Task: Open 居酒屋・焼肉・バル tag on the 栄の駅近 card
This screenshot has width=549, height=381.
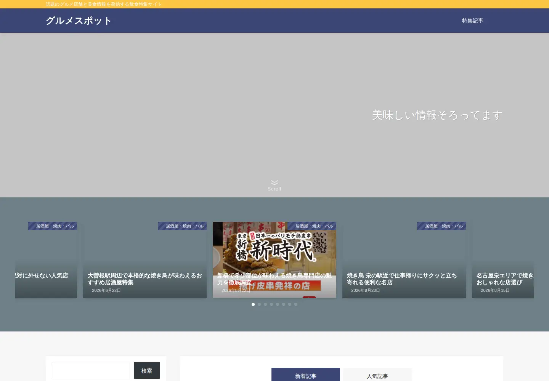Action: pyautogui.click(x=441, y=226)
